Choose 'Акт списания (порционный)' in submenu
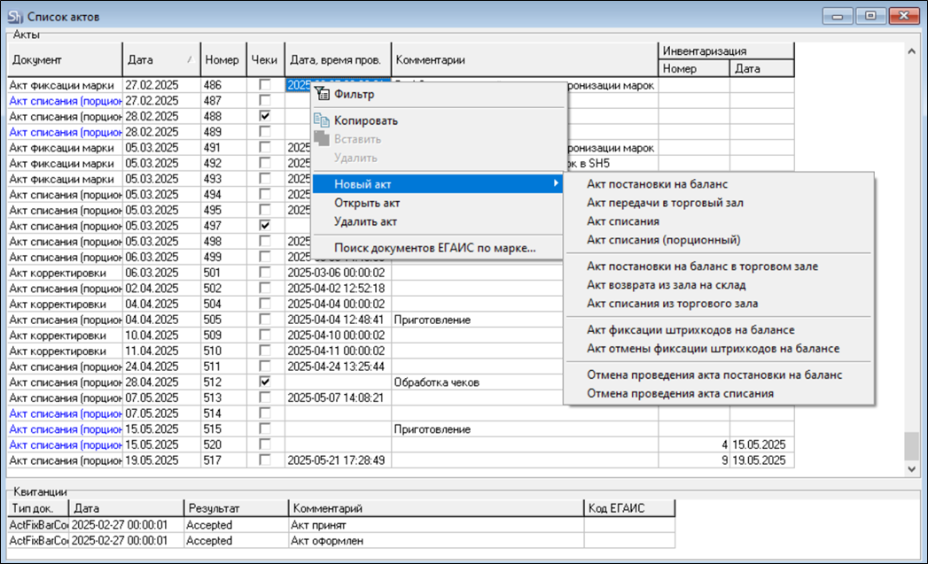The height and width of the screenshot is (564, 928). pyautogui.click(x=663, y=239)
